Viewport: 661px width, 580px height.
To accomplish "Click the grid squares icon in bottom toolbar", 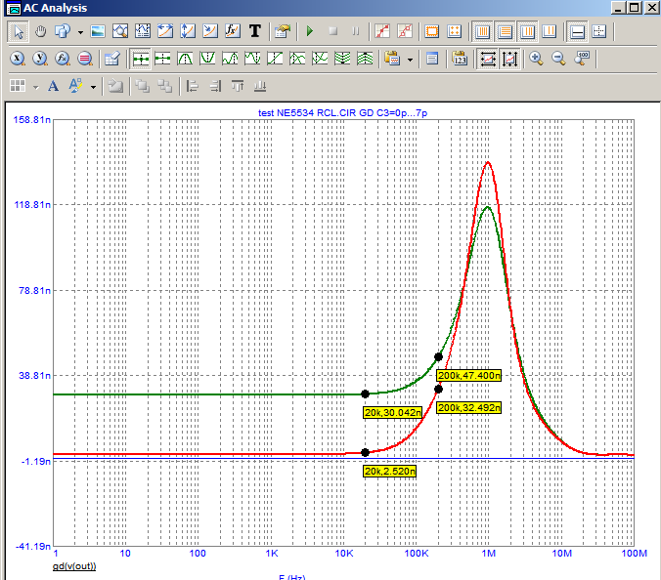I will point(18,86).
